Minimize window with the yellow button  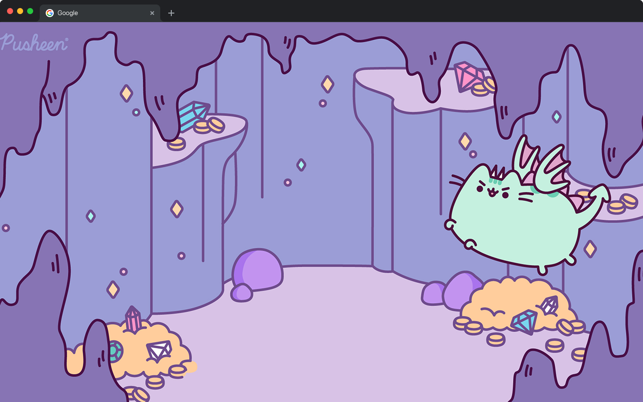click(20, 11)
